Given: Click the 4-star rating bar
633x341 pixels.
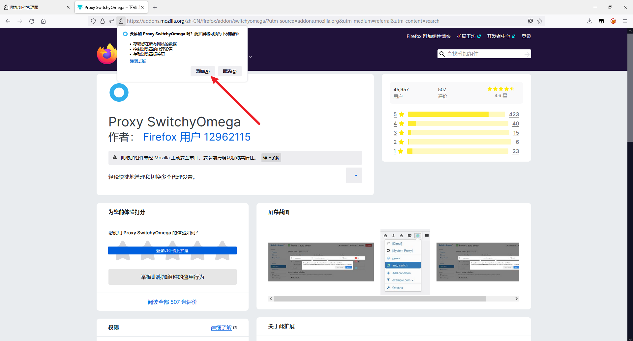Looking at the screenshot, I should (x=458, y=123).
